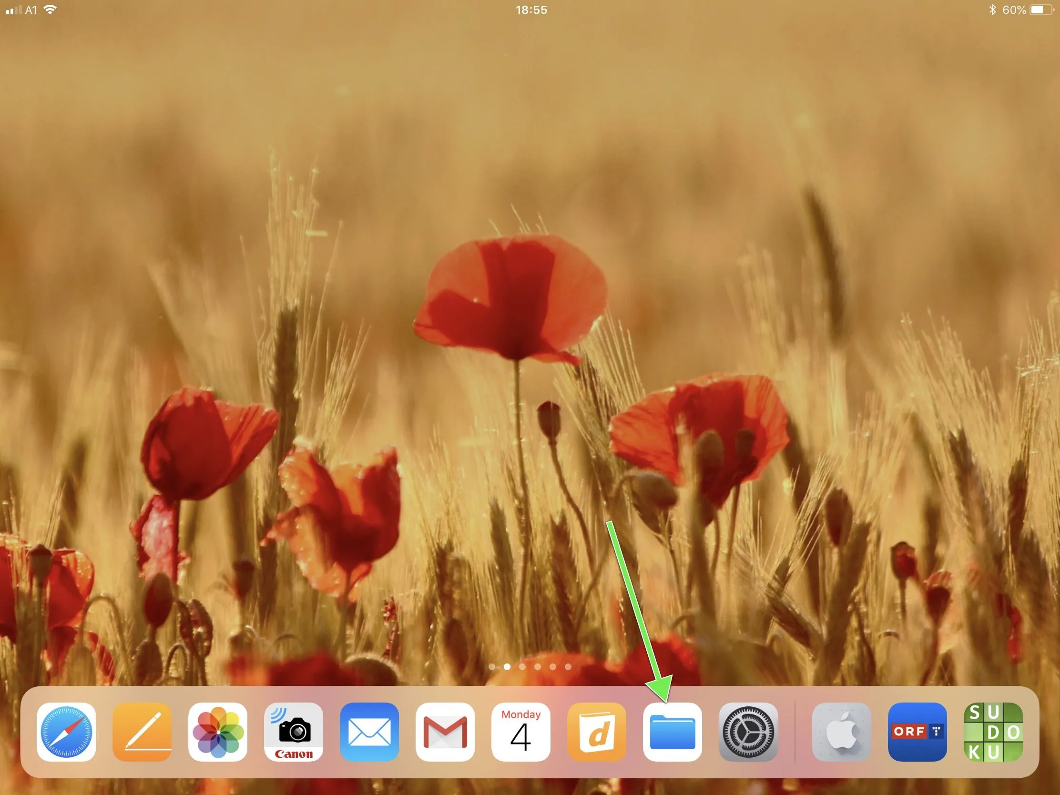This screenshot has width=1060, height=795.
Task: Open Calendar showing Monday 4
Action: 520,732
